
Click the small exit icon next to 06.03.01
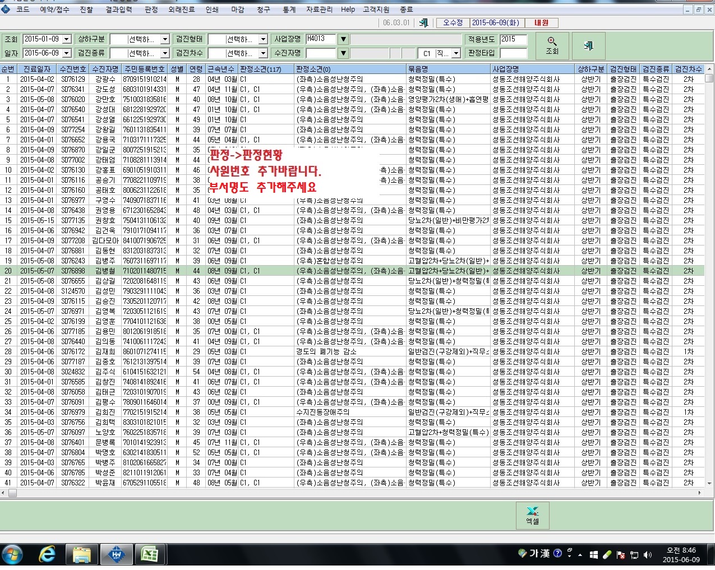[x=423, y=22]
